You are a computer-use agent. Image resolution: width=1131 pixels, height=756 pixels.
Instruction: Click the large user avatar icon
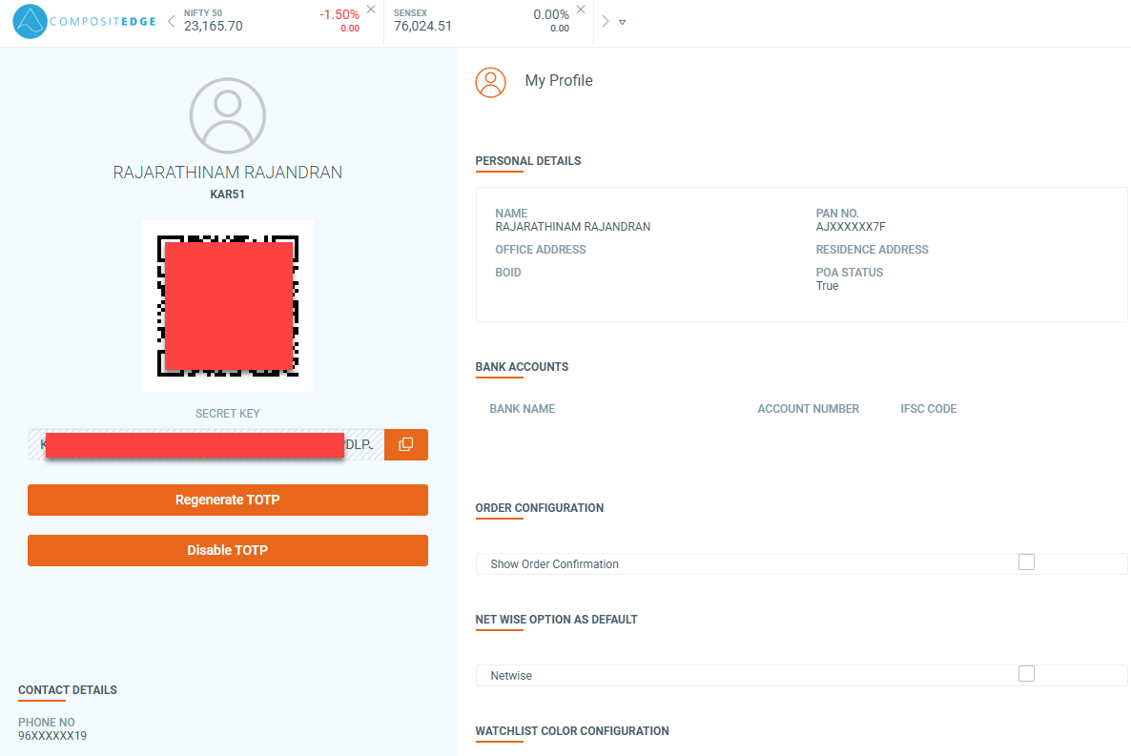tap(227, 116)
